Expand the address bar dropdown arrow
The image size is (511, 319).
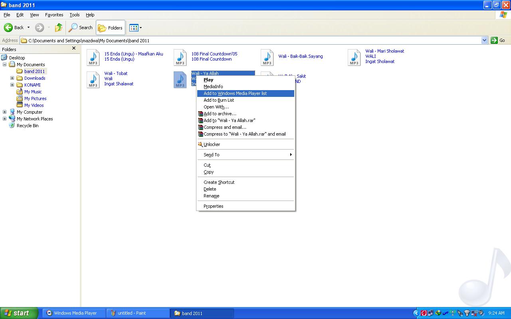coord(485,40)
